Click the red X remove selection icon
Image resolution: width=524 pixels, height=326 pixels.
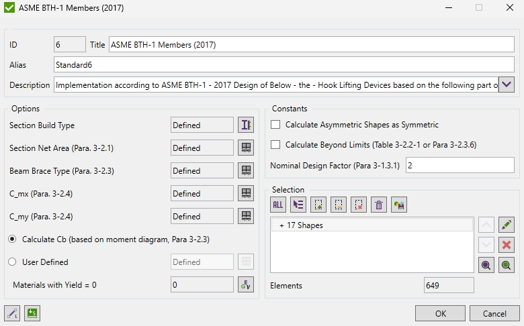pyautogui.click(x=507, y=245)
